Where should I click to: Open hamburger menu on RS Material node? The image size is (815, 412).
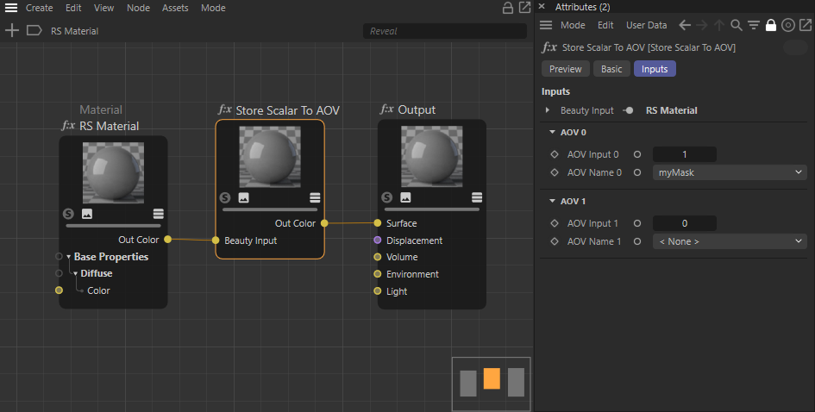(x=159, y=214)
